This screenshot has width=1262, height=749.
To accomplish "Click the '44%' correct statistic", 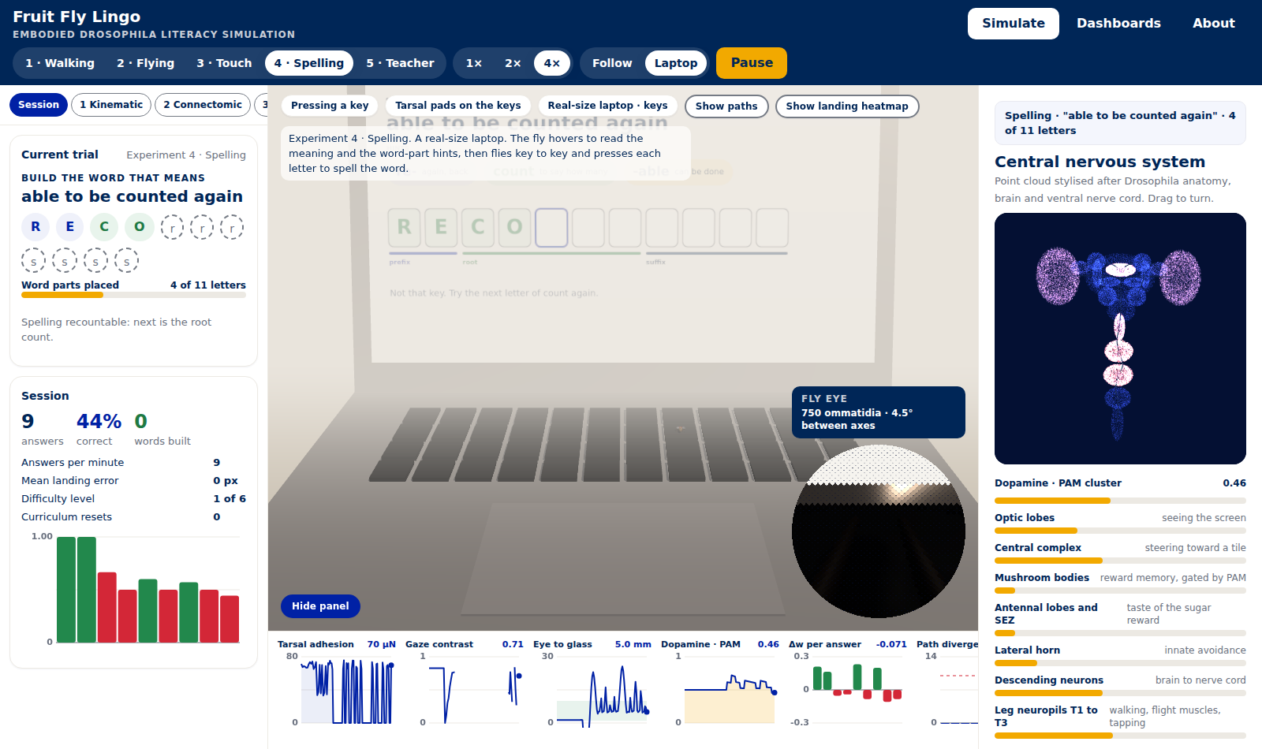I will [x=99, y=422].
